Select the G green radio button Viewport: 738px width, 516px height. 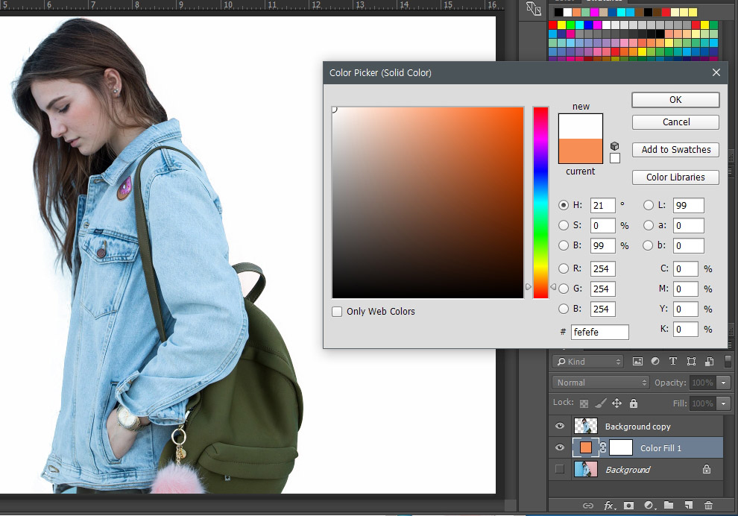coord(564,289)
